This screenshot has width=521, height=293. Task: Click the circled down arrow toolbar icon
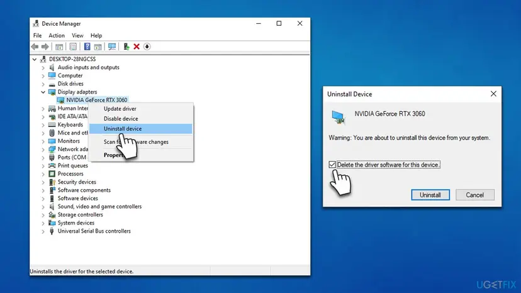click(x=147, y=47)
